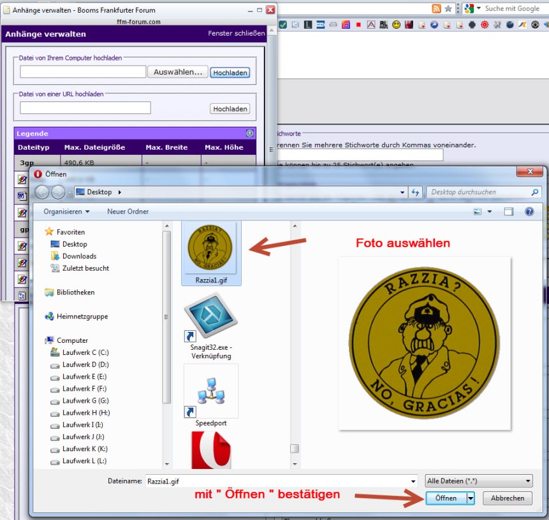Open the Alle Dateien file type dropdown
This screenshot has width=549, height=520.
coord(479,481)
